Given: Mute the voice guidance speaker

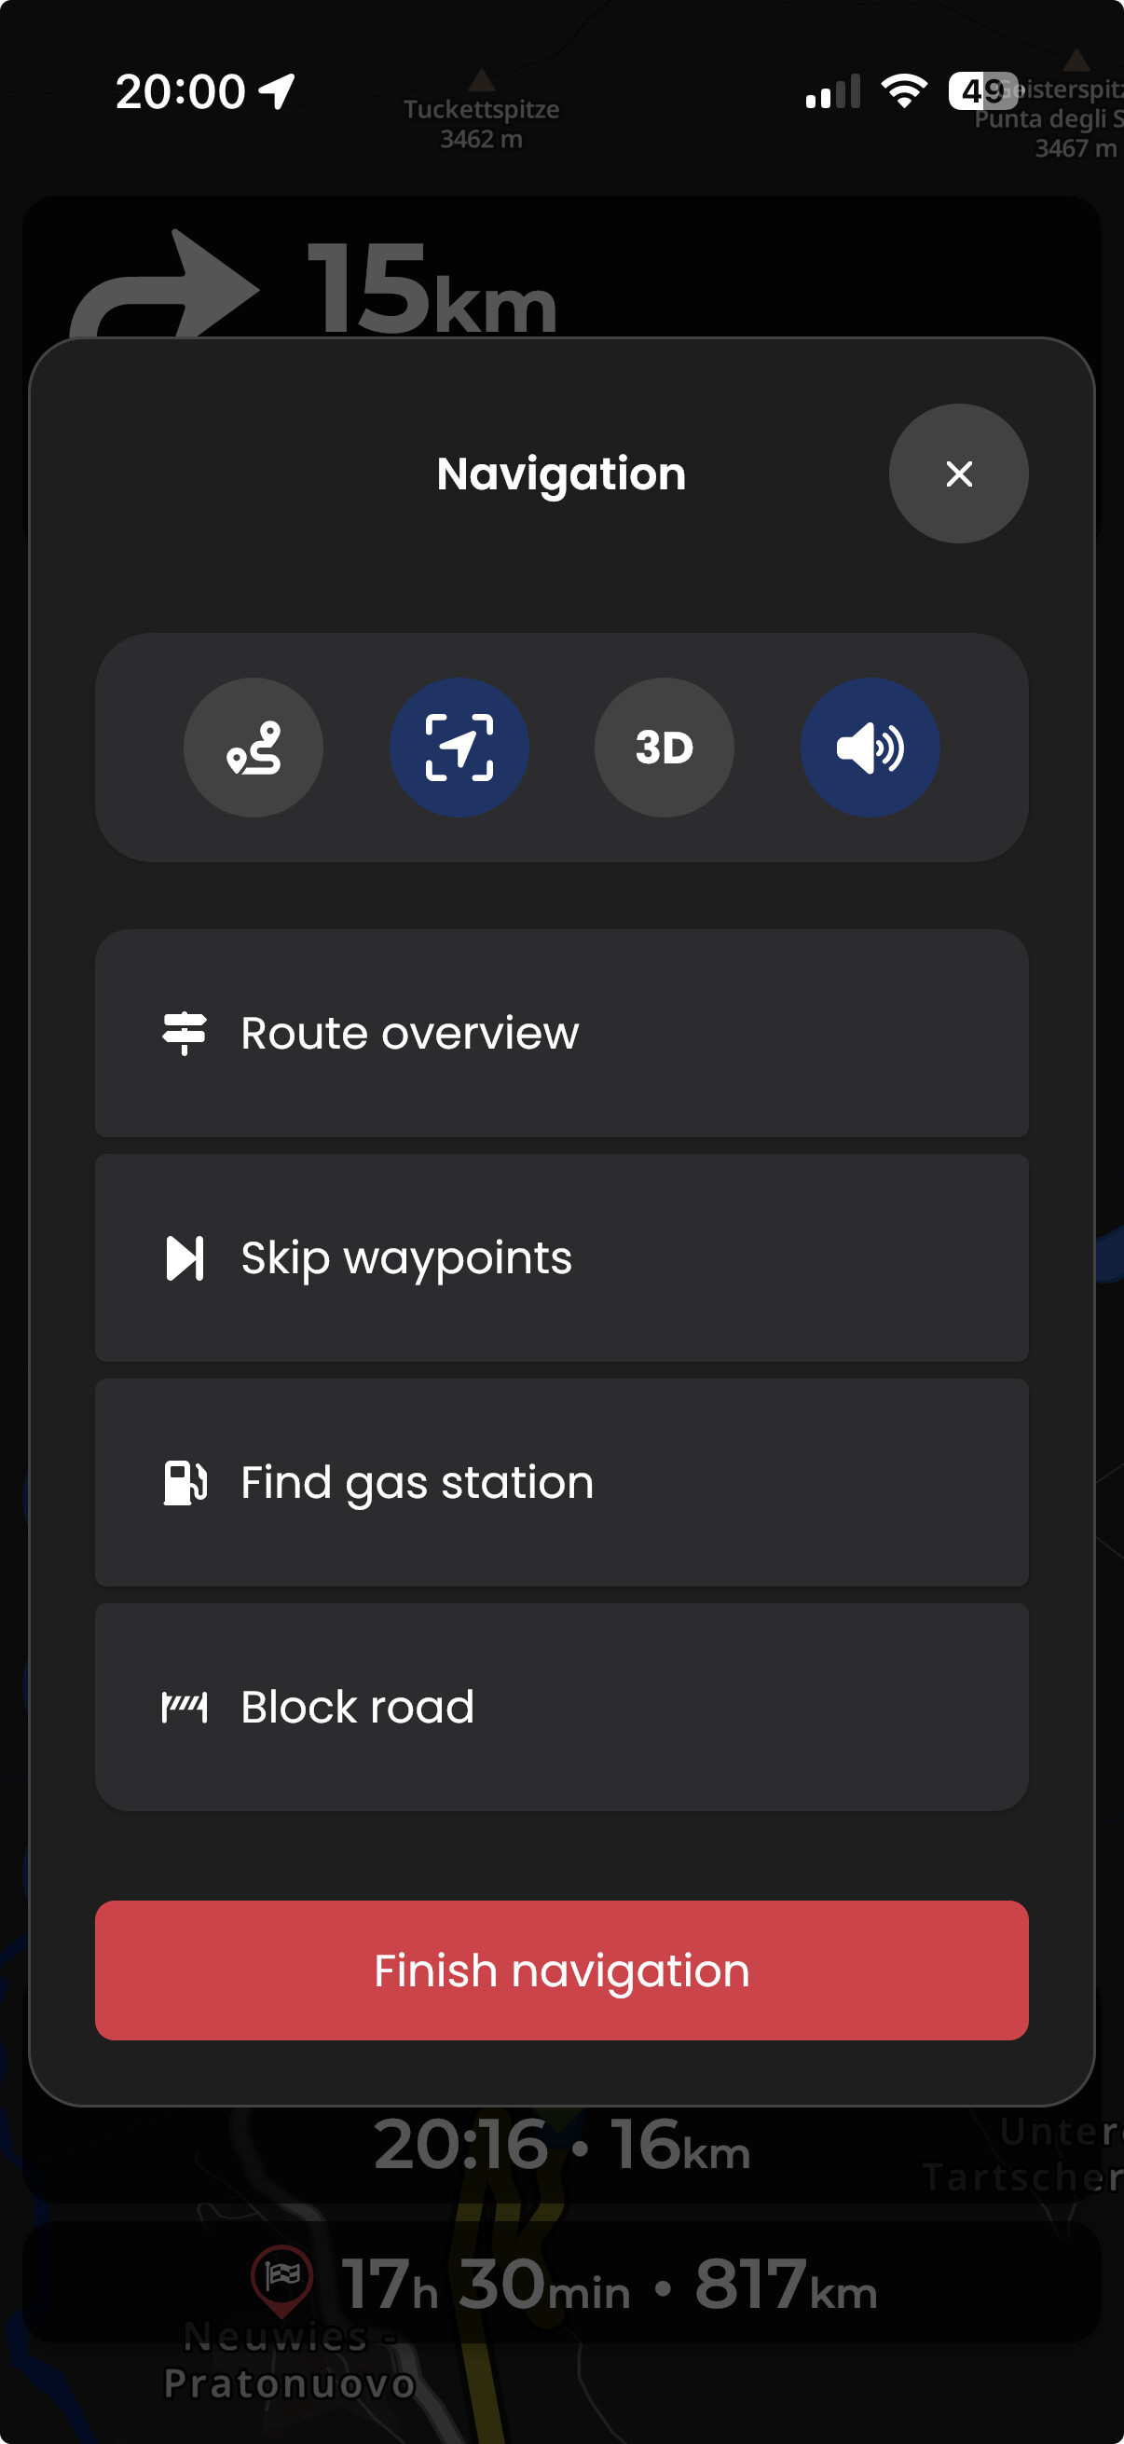Looking at the screenshot, I should tap(870, 748).
